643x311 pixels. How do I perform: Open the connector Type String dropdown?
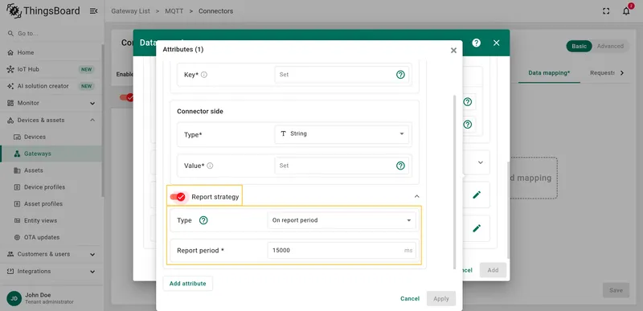(x=342, y=133)
